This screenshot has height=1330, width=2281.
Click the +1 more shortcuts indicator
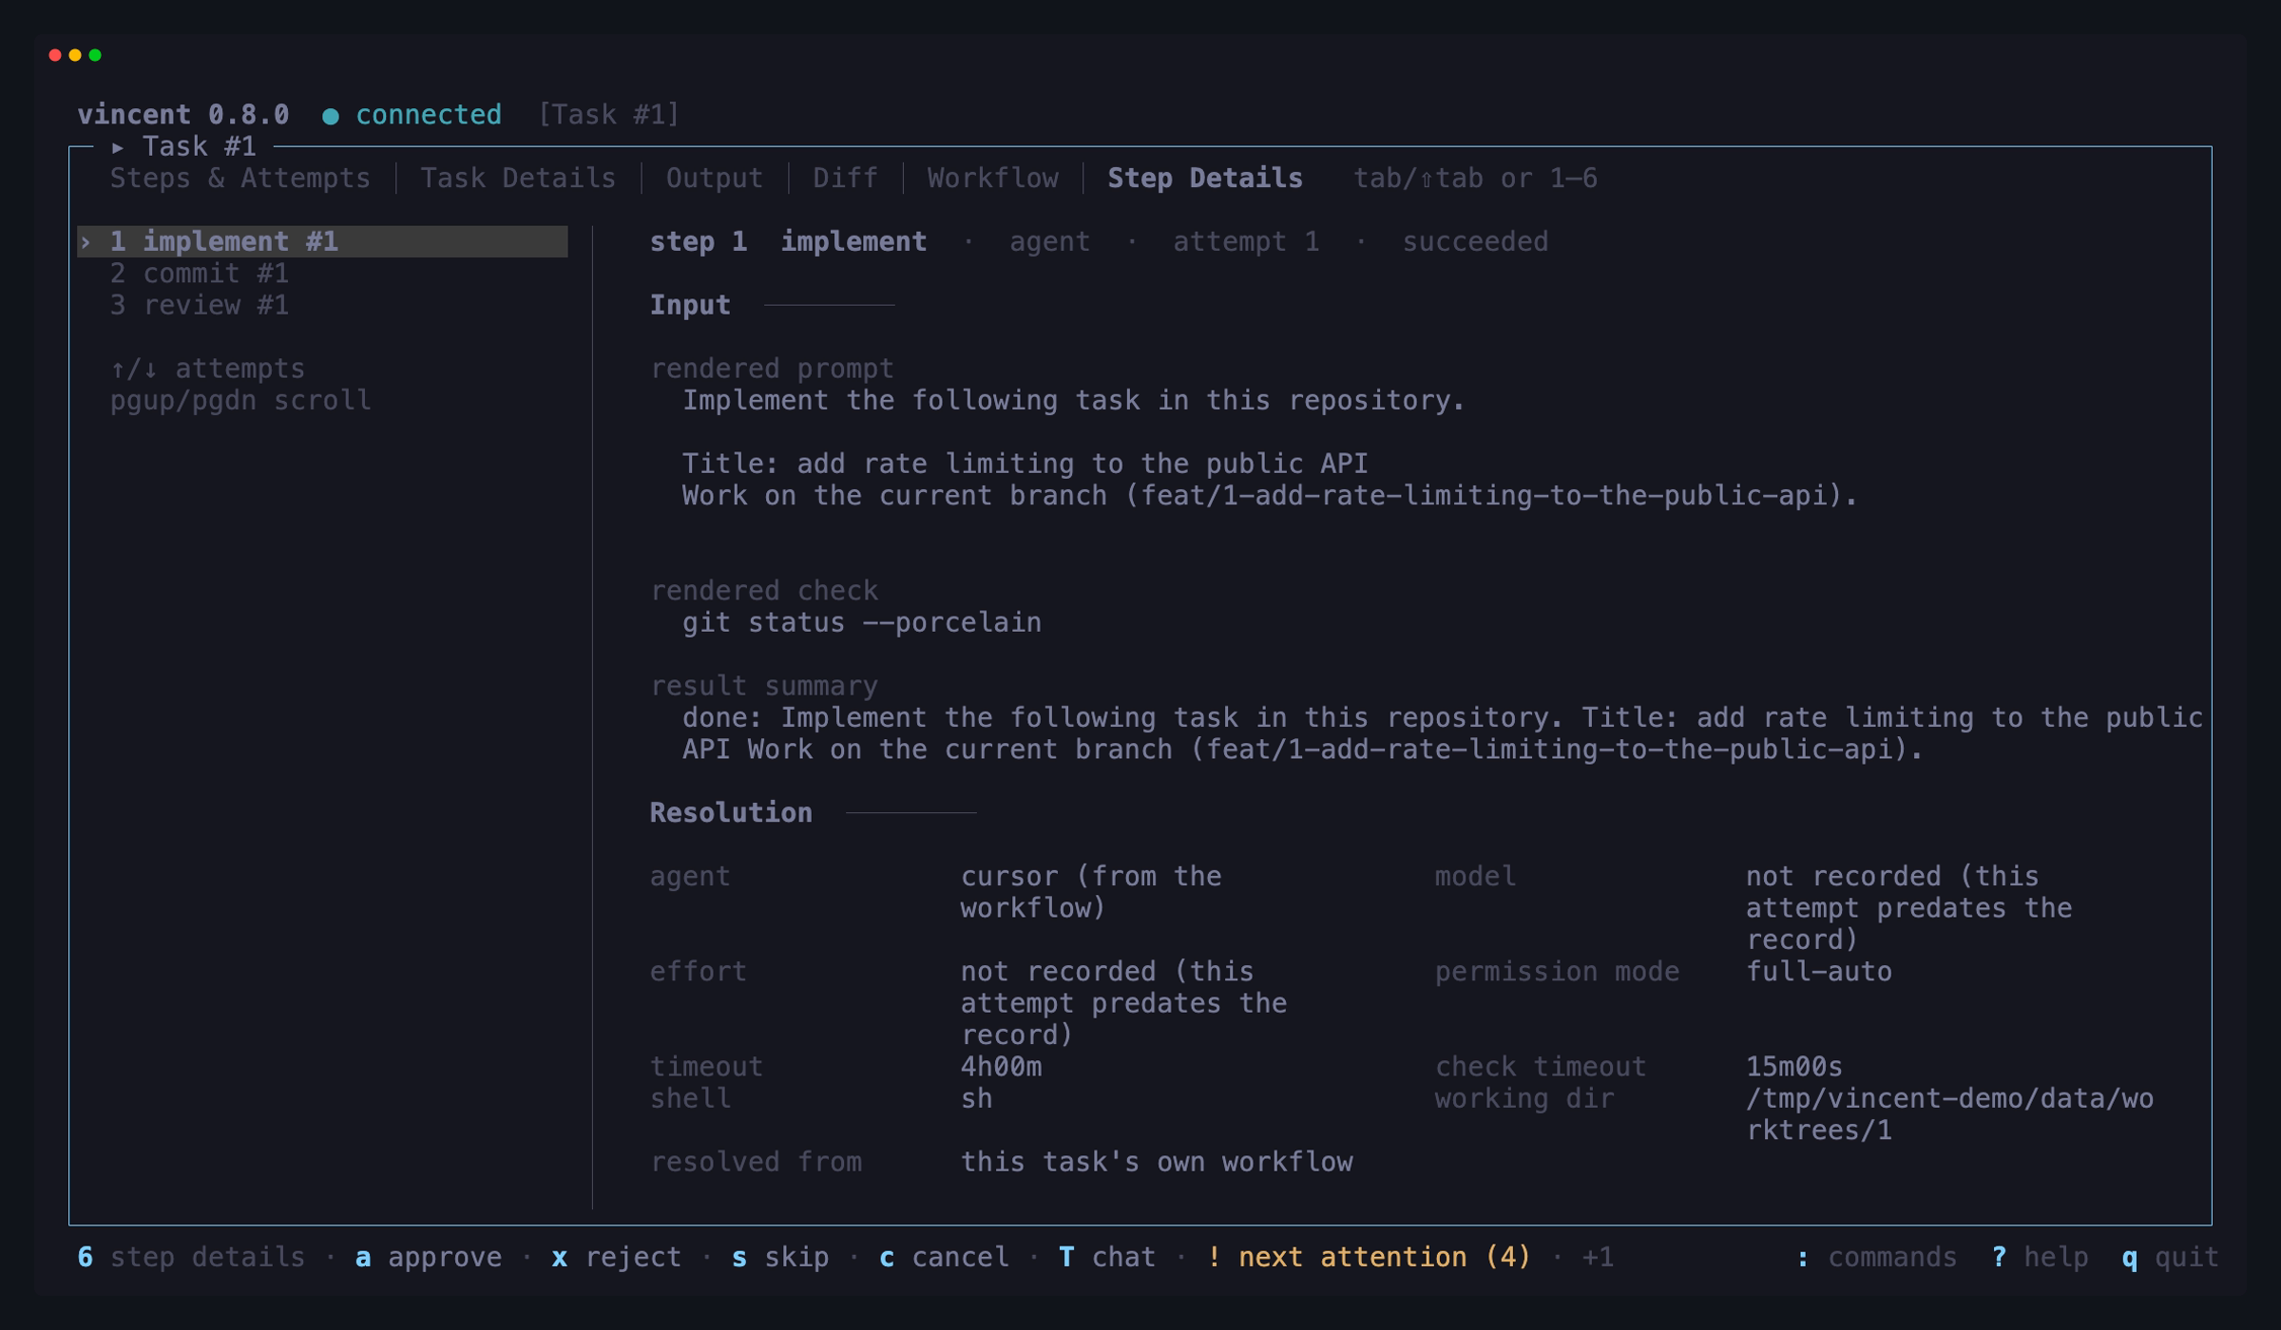(x=1598, y=1257)
